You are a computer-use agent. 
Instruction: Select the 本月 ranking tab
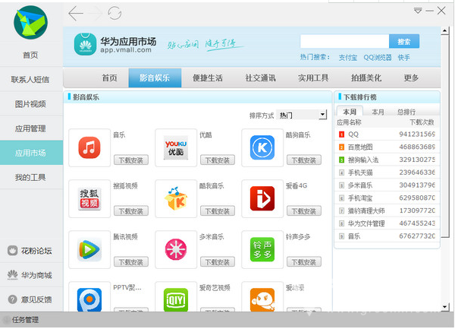pyautogui.click(x=378, y=112)
